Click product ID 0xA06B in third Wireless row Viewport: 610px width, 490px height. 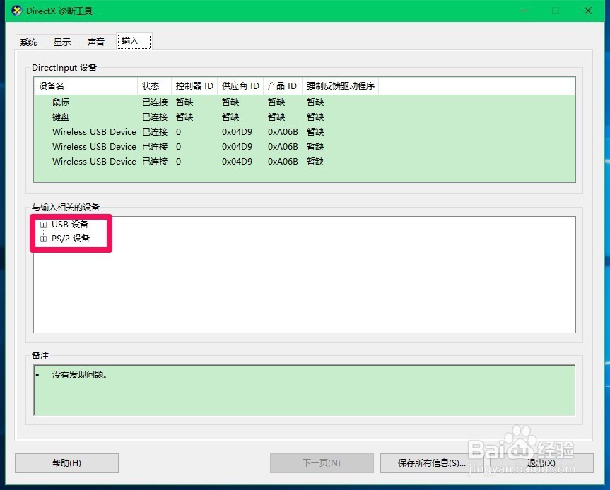coord(283,161)
